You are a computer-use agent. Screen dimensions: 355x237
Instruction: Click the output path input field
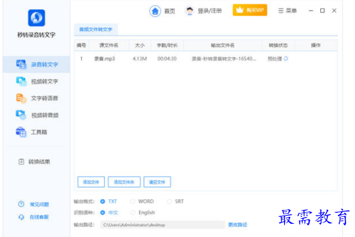pyautogui.click(x=163, y=225)
